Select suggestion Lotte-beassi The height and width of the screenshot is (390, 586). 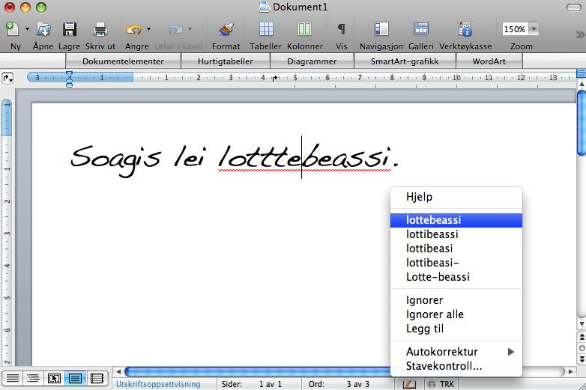click(x=456, y=277)
